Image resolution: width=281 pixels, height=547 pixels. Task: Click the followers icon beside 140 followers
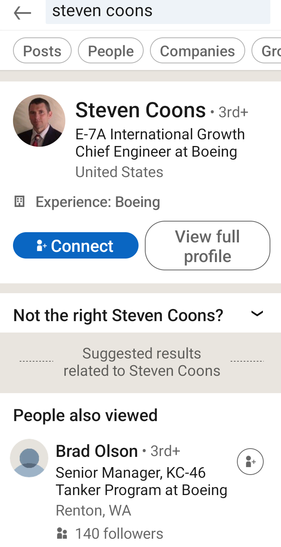62,534
